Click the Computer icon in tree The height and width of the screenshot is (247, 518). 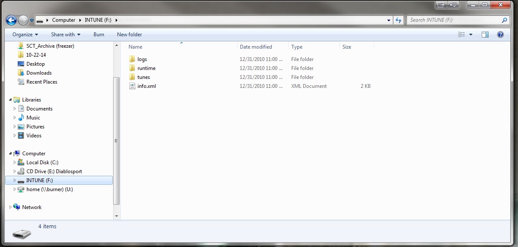pyautogui.click(x=17, y=154)
